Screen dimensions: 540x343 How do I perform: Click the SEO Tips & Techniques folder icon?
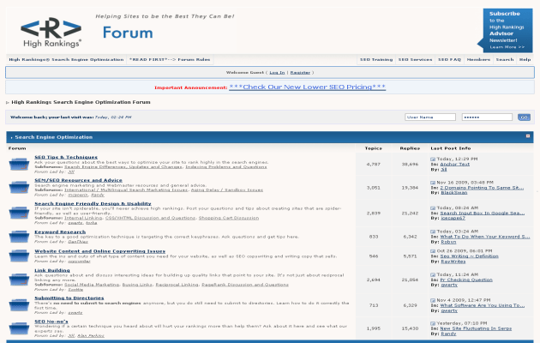(x=19, y=164)
